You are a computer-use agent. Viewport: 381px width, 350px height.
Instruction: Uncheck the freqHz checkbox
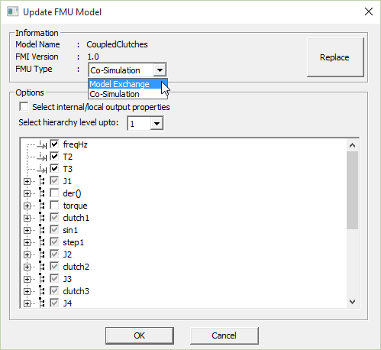click(54, 144)
